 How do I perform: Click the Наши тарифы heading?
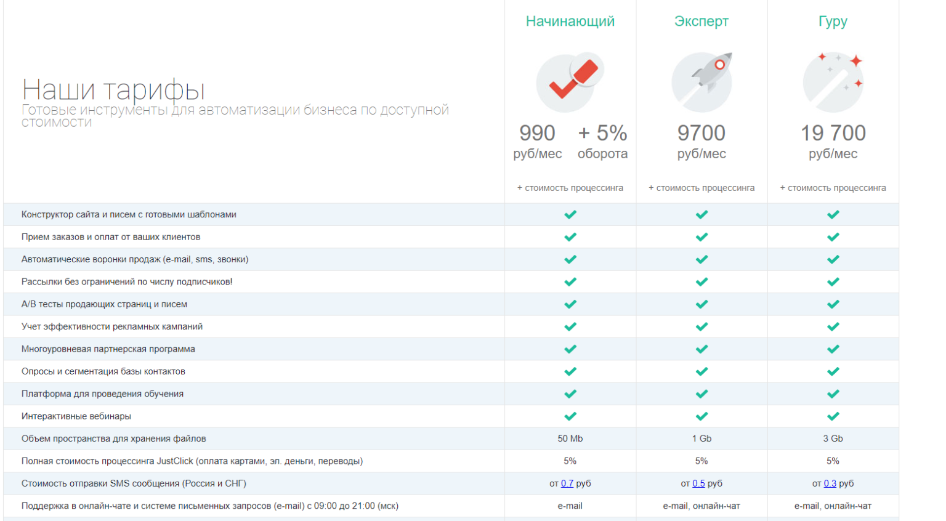[x=113, y=90]
